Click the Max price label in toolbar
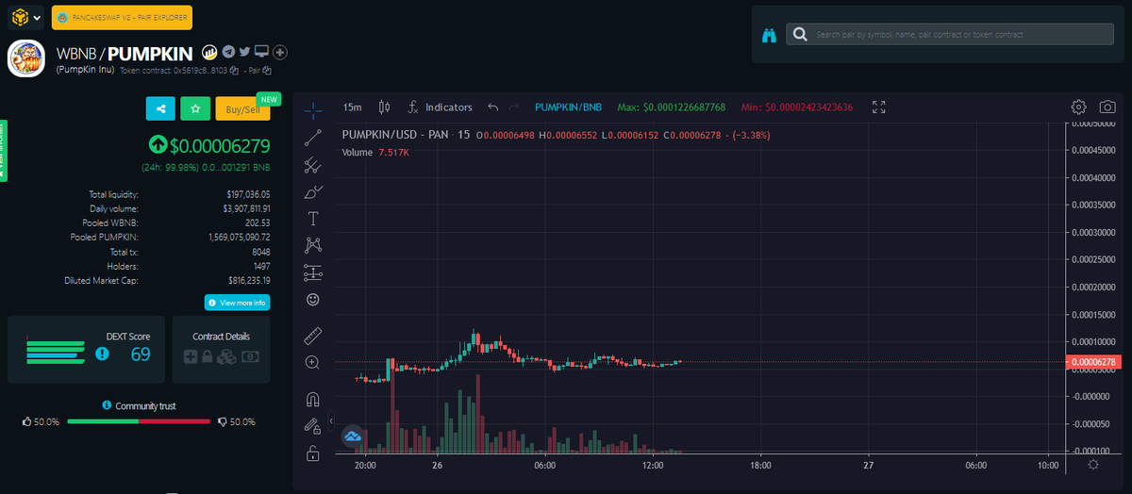Viewport: 1132px width, 494px height. (672, 107)
